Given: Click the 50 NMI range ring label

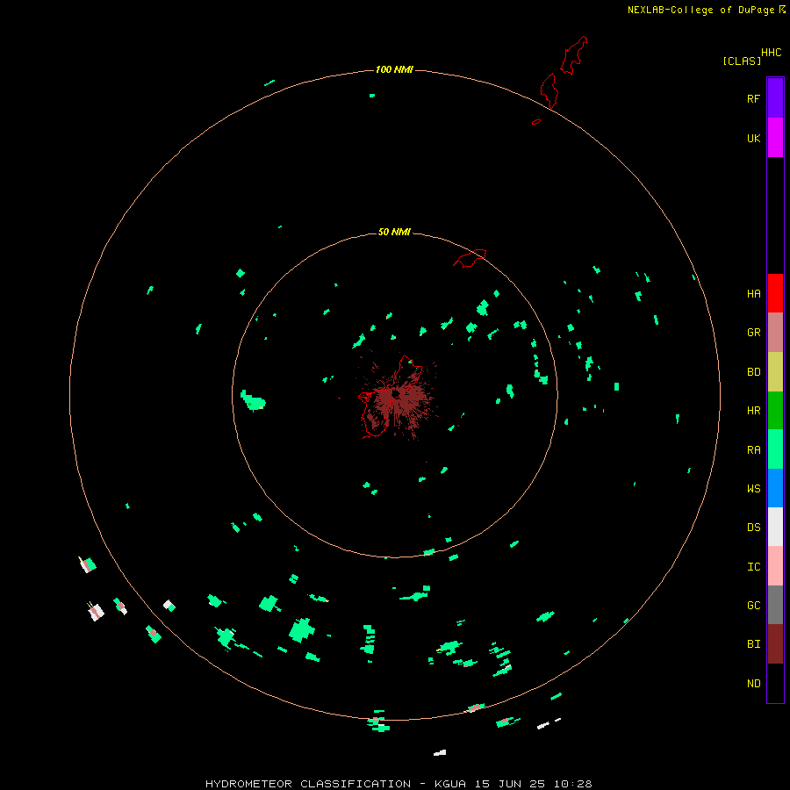Looking at the screenshot, I should pyautogui.click(x=394, y=232).
